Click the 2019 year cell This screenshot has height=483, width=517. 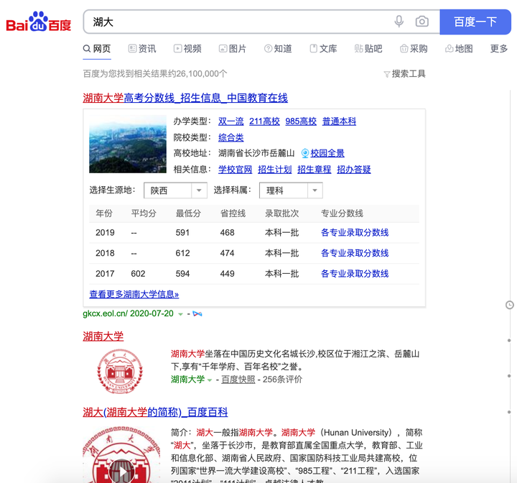click(105, 233)
